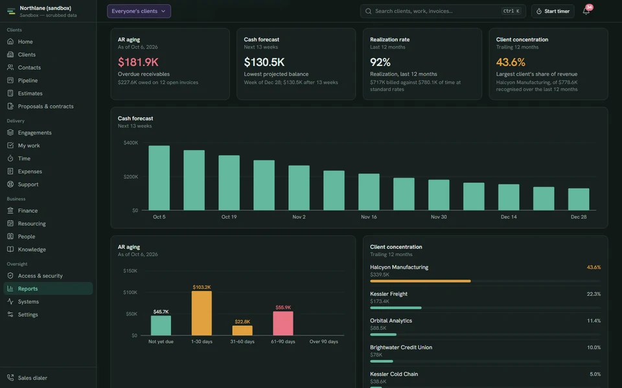Click the stopwatch icon in Start timer
The width and height of the screenshot is (622, 388).
[538, 11]
